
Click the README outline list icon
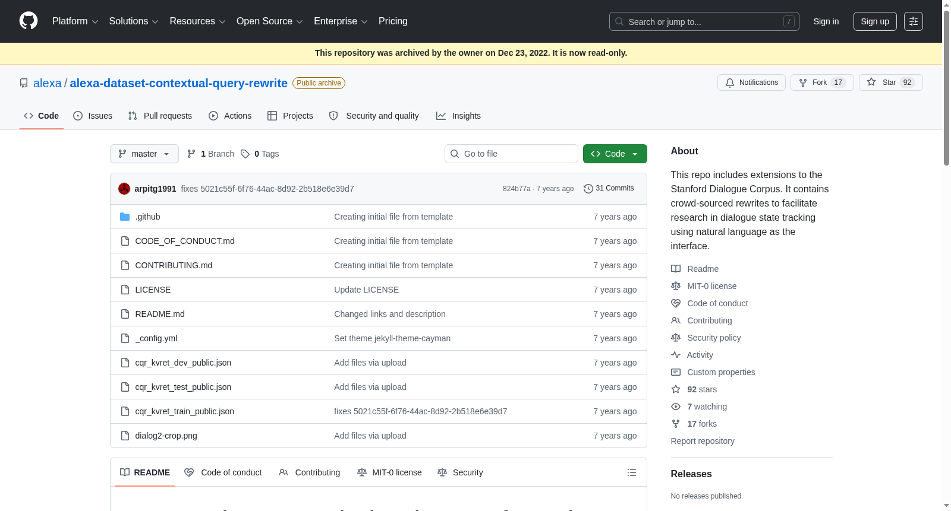pyautogui.click(x=632, y=472)
